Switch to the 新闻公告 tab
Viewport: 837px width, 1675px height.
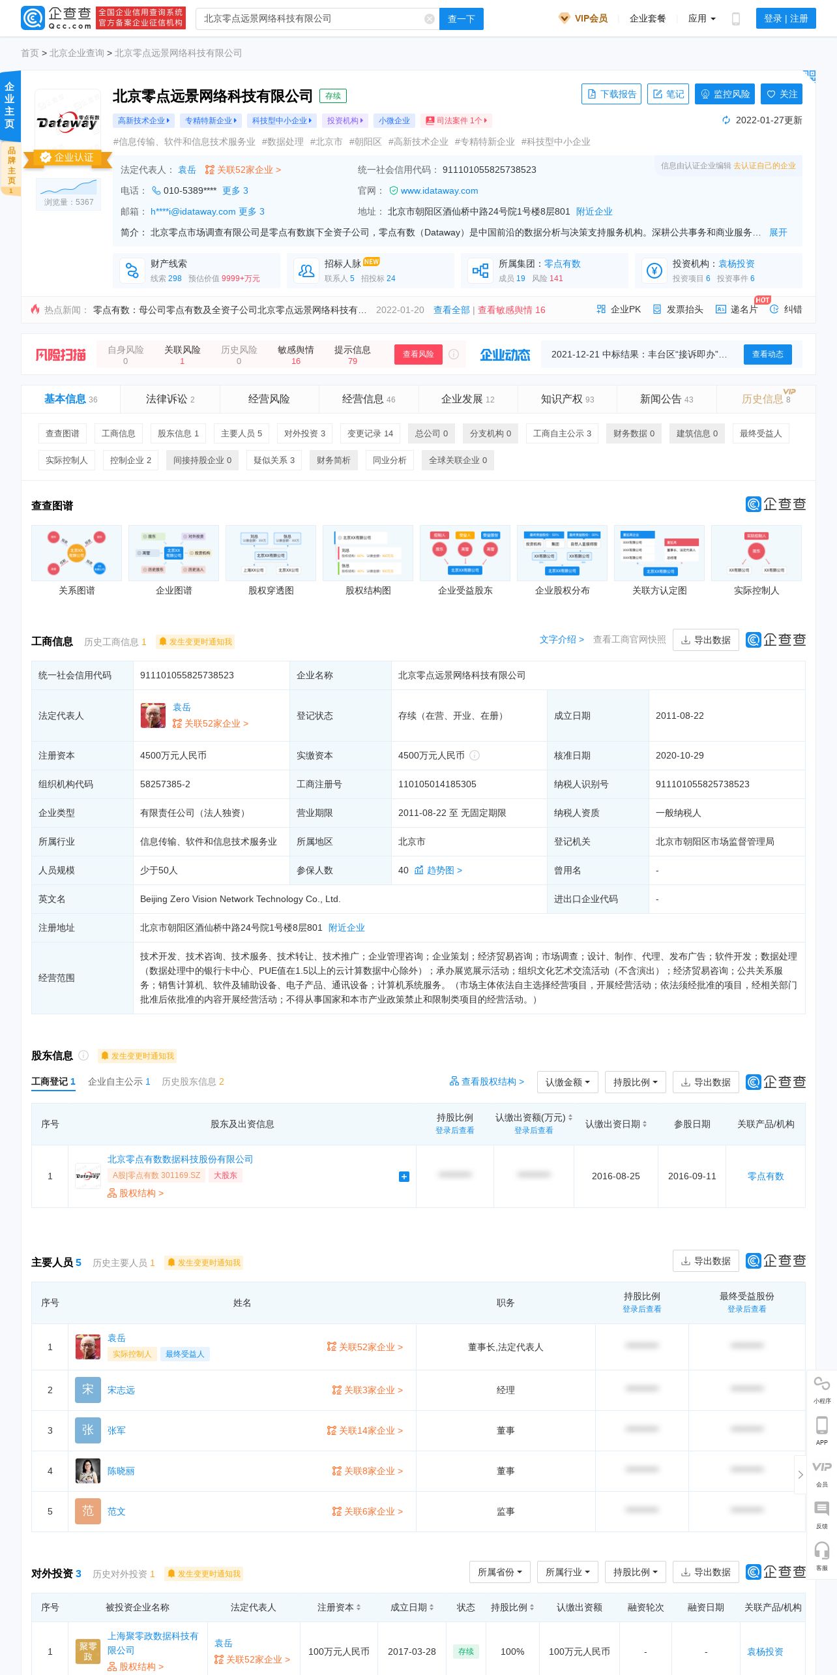click(667, 399)
